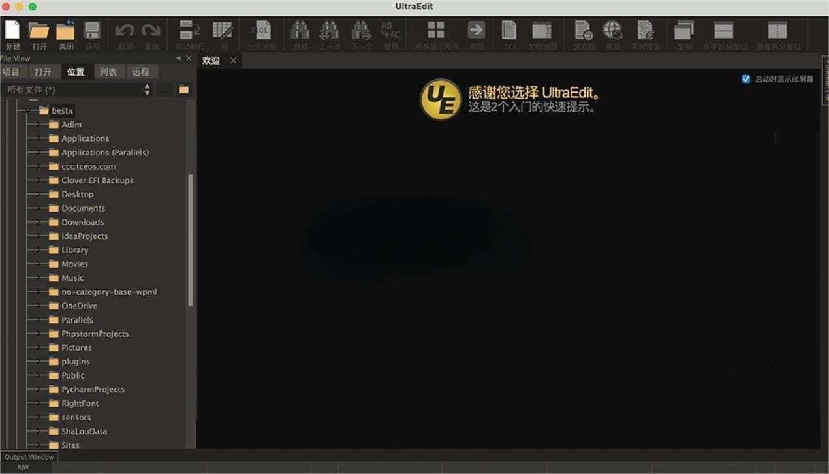Click the 替换 (Replace) AB→AC icon
Viewport: 829px width, 474px height.
pos(390,30)
